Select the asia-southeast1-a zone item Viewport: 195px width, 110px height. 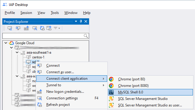[x=39, y=52]
